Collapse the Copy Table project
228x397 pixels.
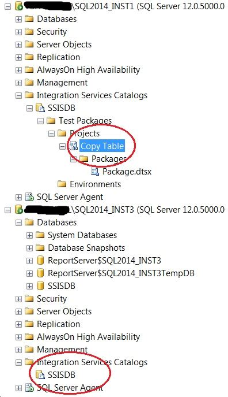[62, 146]
